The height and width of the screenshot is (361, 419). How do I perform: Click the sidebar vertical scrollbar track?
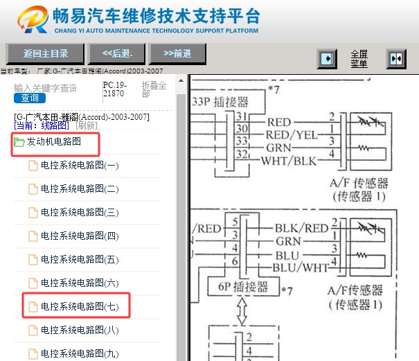181,227
